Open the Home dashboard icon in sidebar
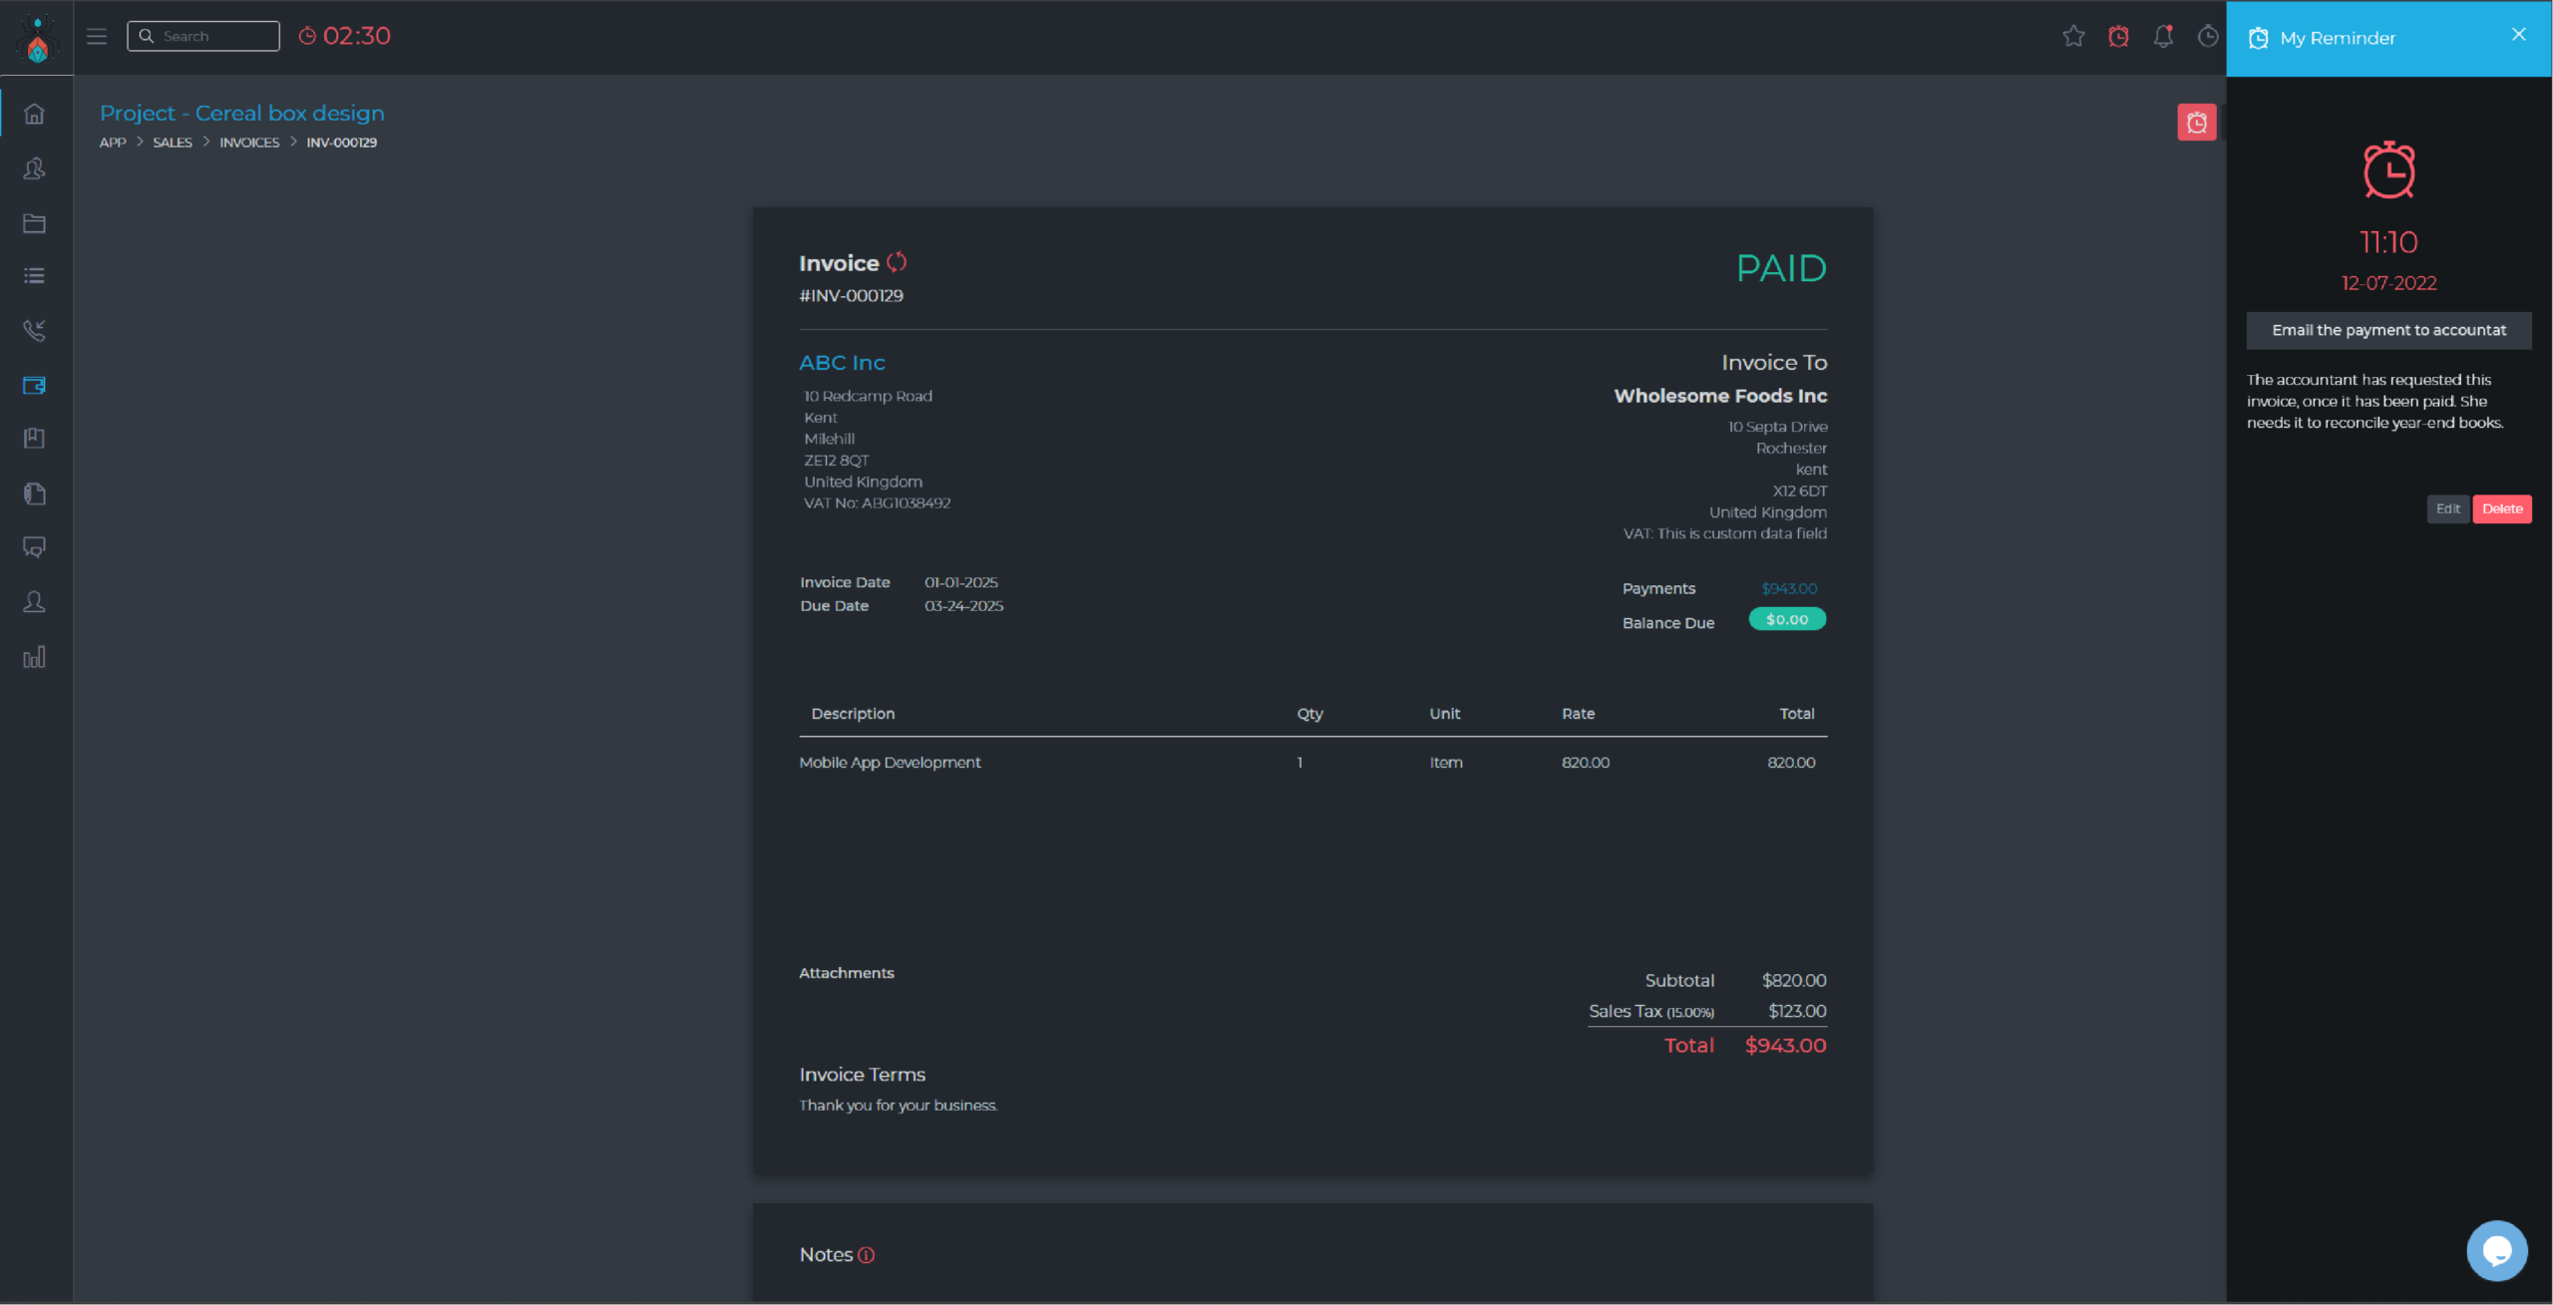The width and height of the screenshot is (2553, 1305). [x=35, y=114]
